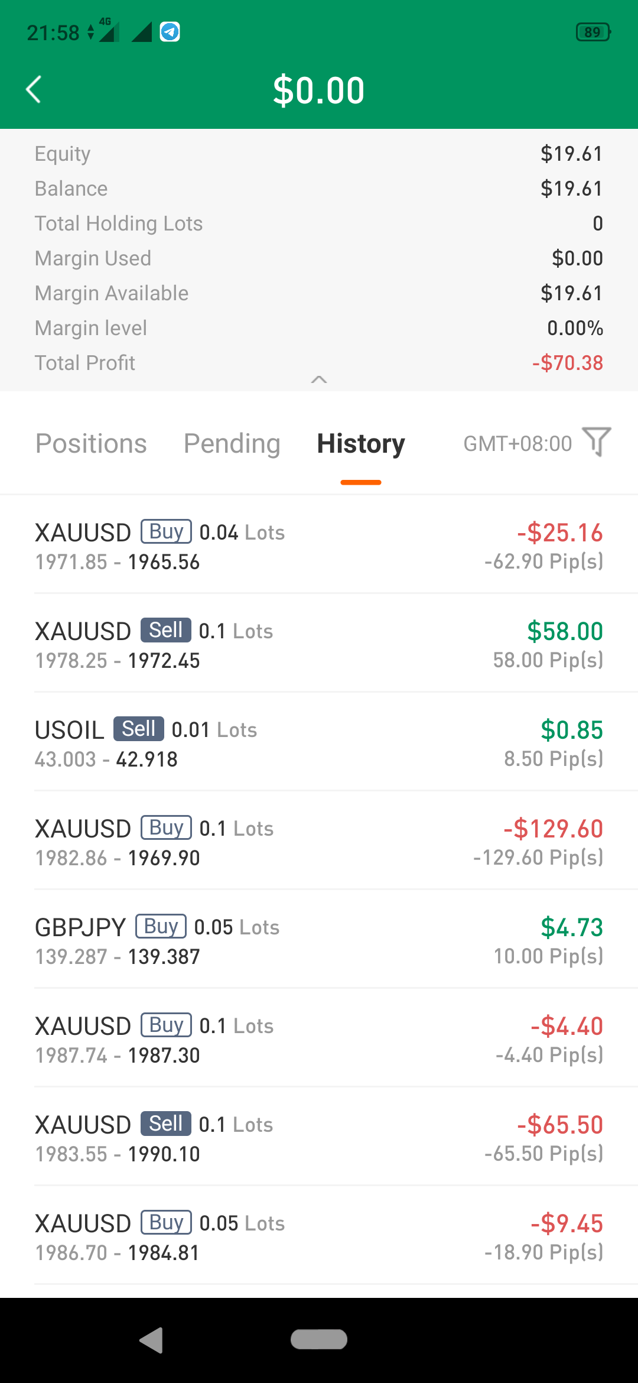This screenshot has height=1383, width=638.
Task: Tap the battery indicator in status bar
Action: click(x=593, y=32)
